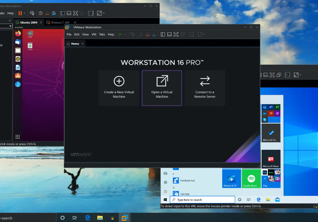Click the Firefox icon in Ubuntu dock
318x222 pixels.
click(18, 34)
